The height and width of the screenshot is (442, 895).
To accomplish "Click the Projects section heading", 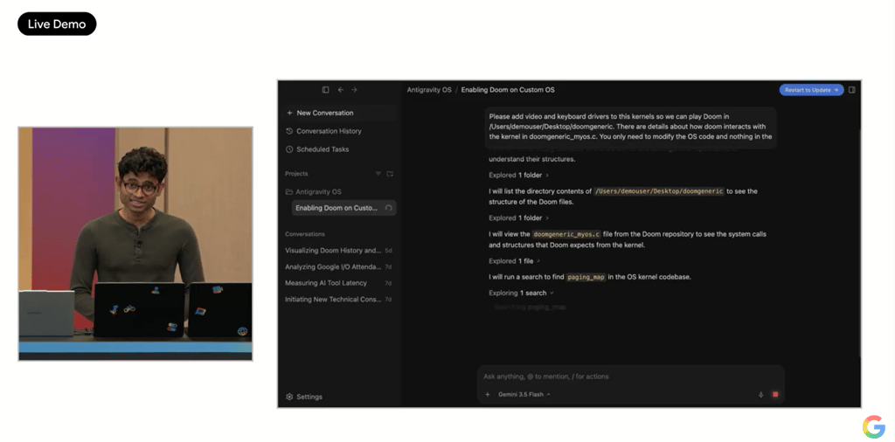I will pos(296,173).
